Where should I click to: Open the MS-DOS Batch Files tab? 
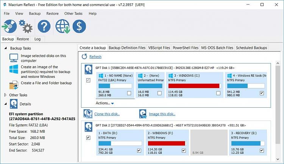pyautogui.click(x=217, y=48)
